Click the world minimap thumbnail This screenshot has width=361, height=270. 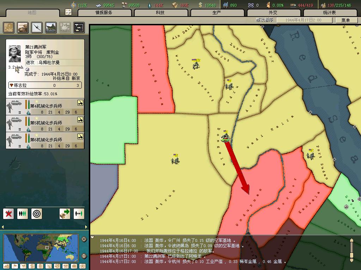coord(41,248)
